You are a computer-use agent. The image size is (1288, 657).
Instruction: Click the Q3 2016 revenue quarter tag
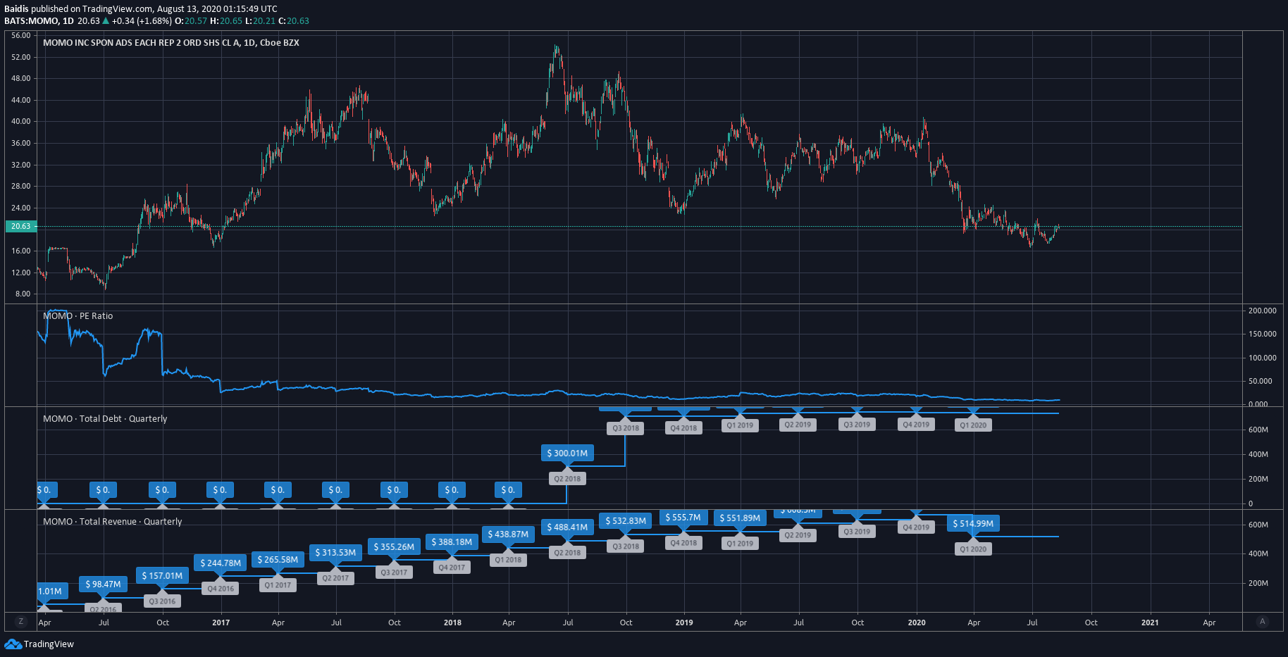tap(162, 601)
